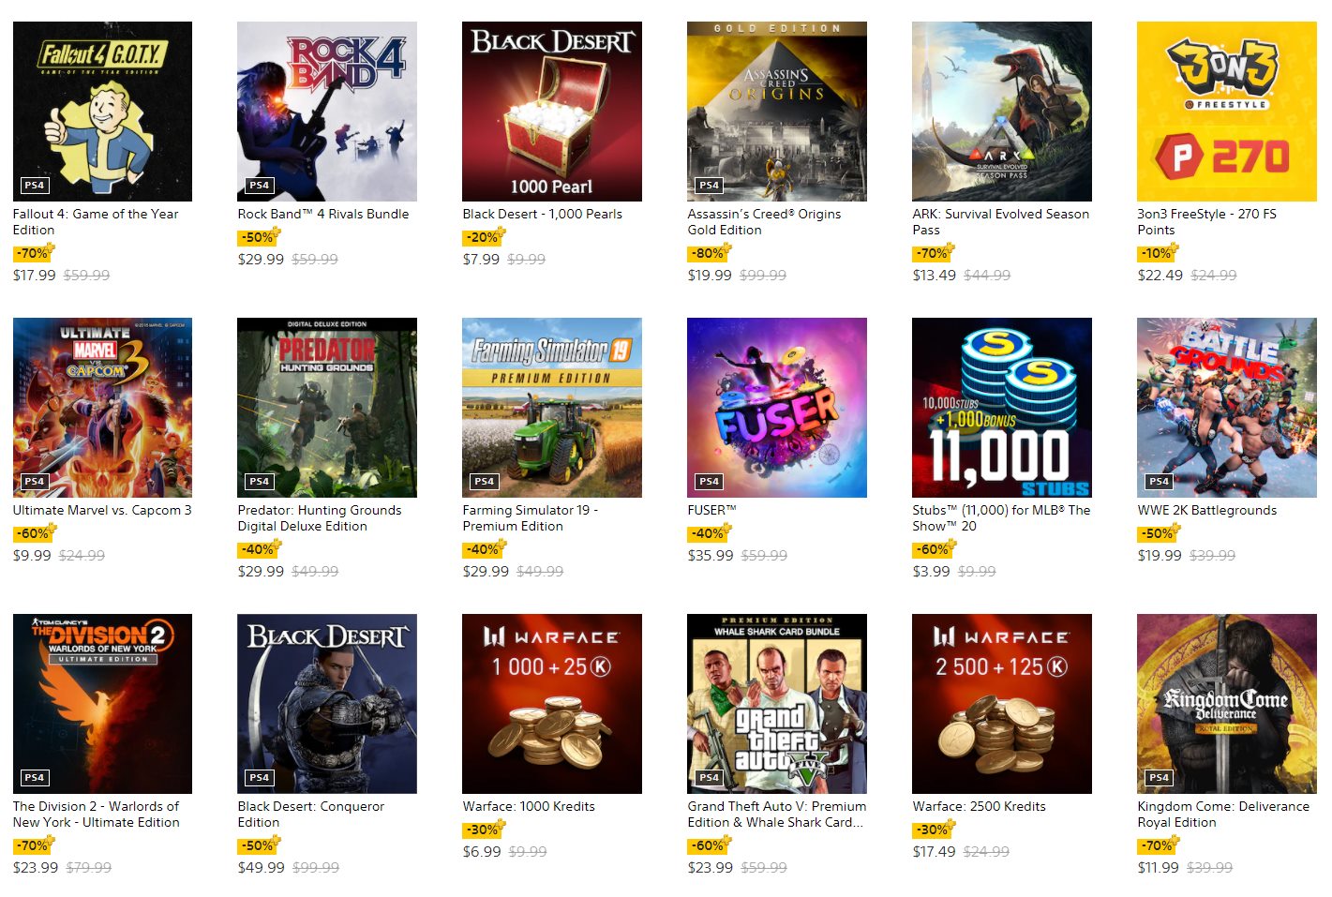This screenshot has height=897, width=1332.
Task: Click the -80% discount badge for Assassin's Creed
Action: [x=710, y=252]
